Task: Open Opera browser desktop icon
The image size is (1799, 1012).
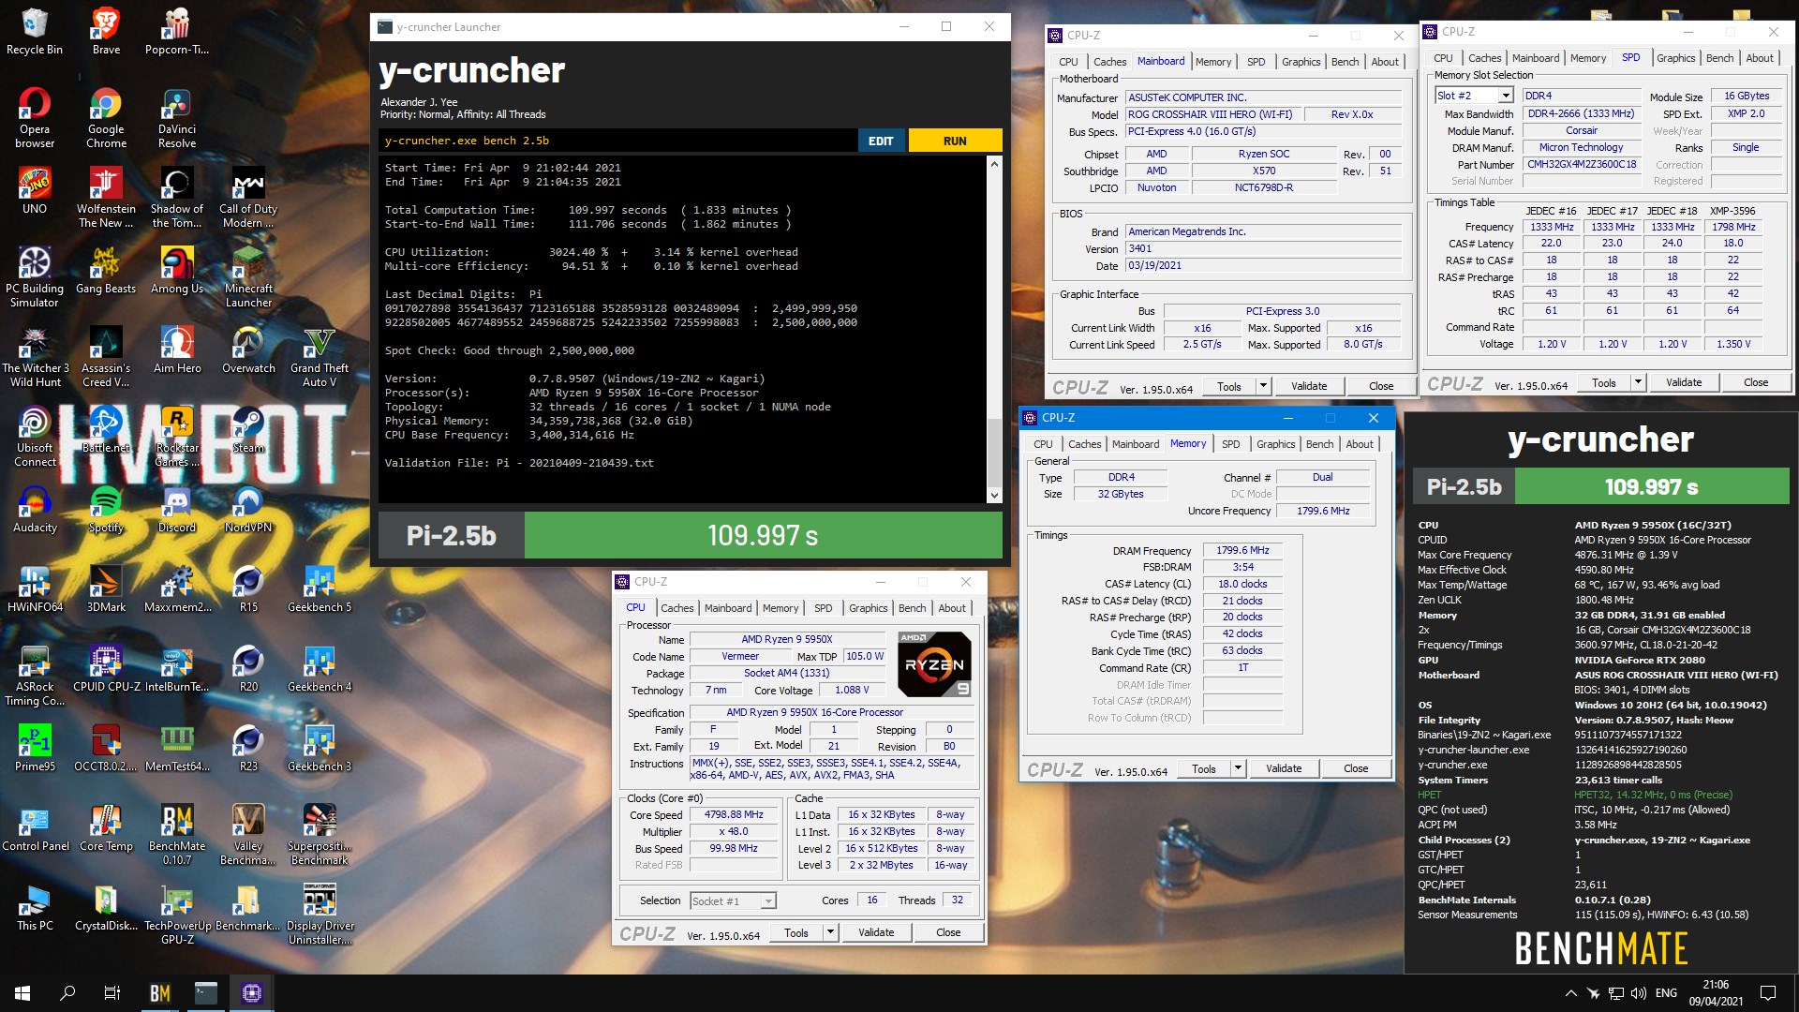Action: (x=35, y=117)
